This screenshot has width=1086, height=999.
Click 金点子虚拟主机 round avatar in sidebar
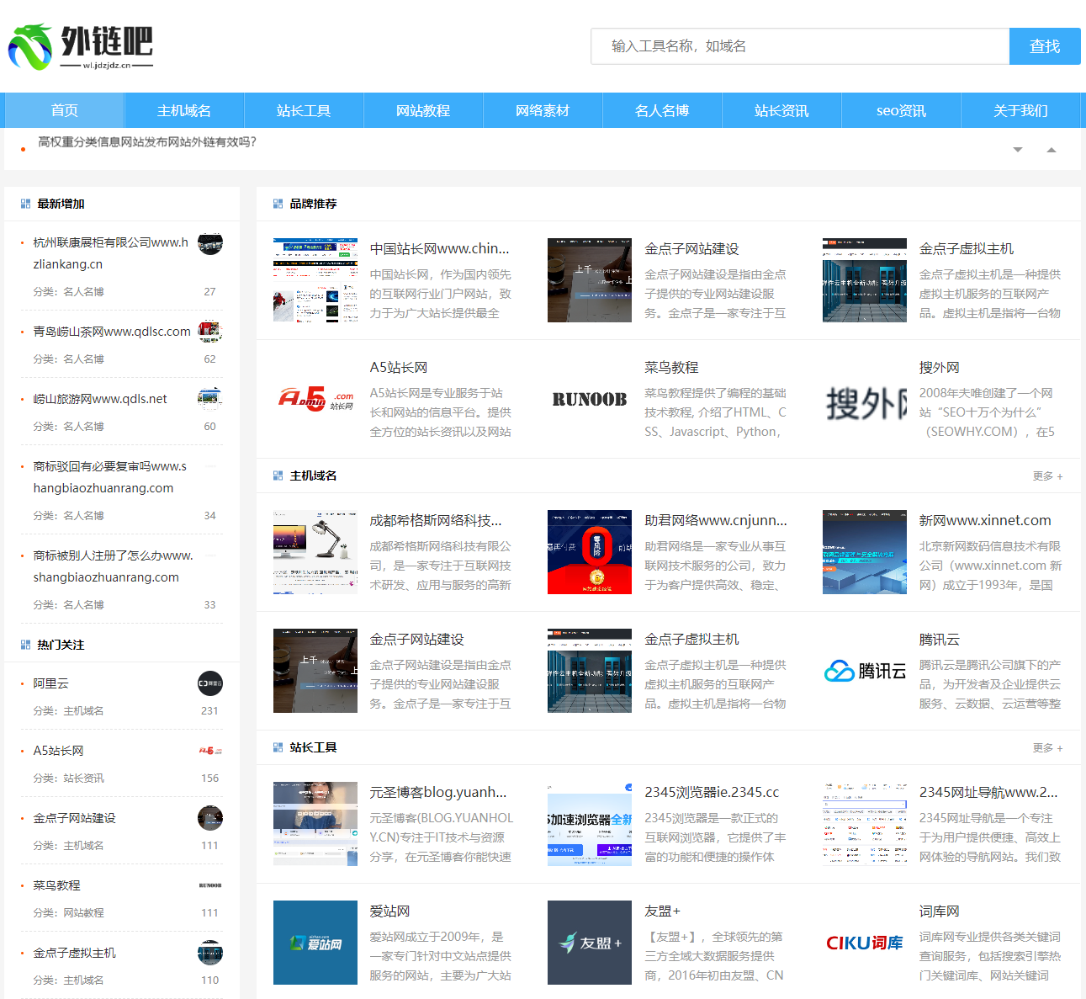pyautogui.click(x=210, y=953)
